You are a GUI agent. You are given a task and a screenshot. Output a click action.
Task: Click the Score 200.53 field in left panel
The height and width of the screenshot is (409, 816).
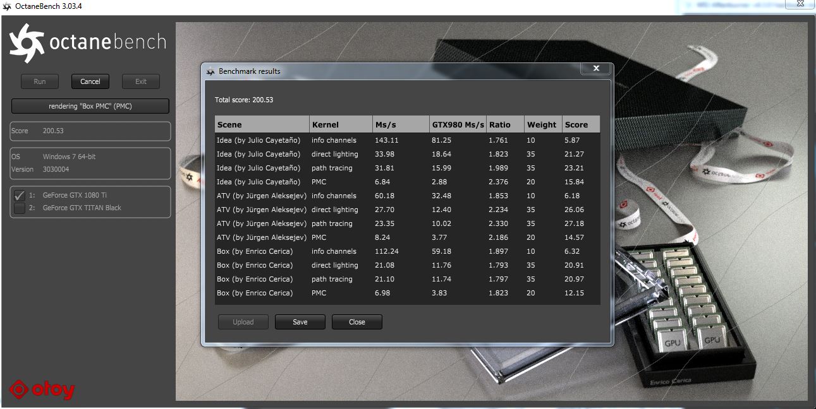90,131
